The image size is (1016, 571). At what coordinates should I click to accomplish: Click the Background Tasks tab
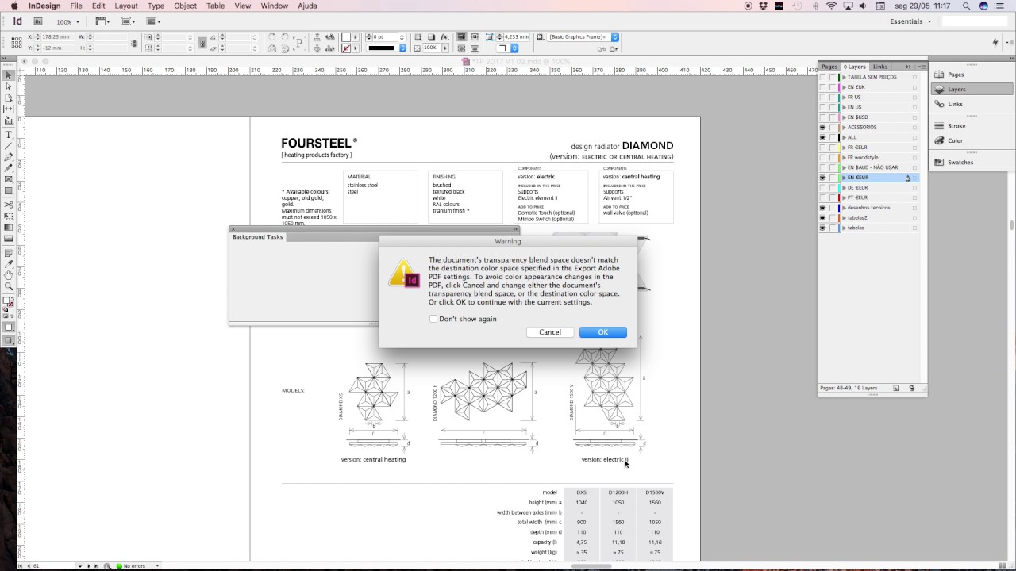[257, 237]
